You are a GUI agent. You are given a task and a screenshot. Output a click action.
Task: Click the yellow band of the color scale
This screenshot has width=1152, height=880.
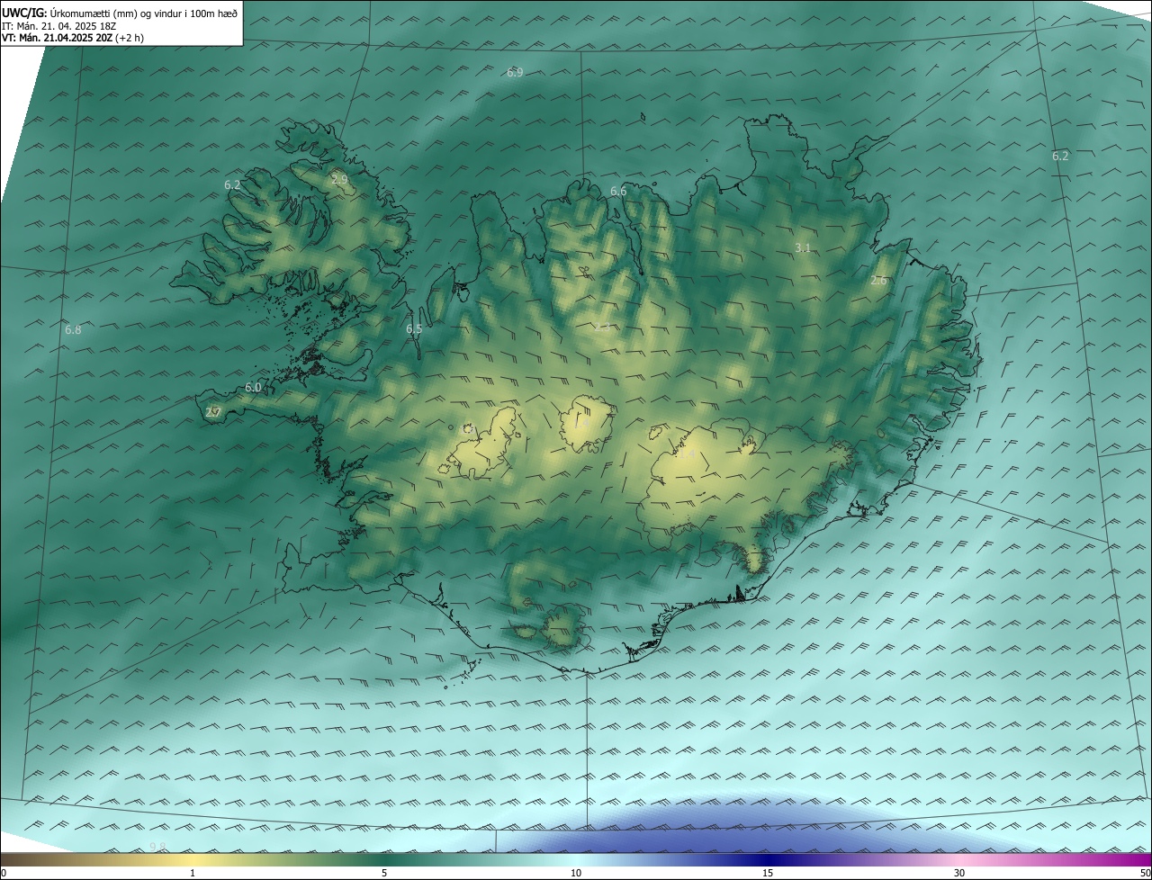tap(193, 859)
